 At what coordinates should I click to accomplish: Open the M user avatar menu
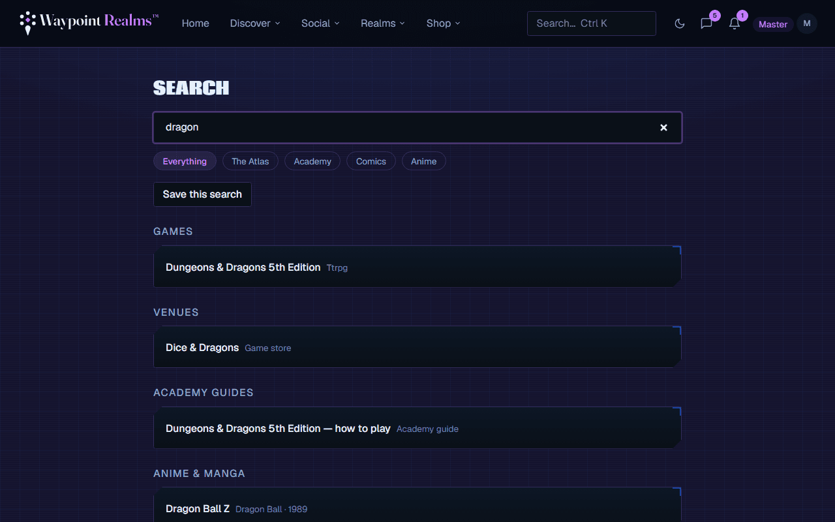(x=807, y=23)
